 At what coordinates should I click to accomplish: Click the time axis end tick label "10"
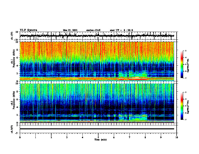pyautogui.click(x=177, y=137)
